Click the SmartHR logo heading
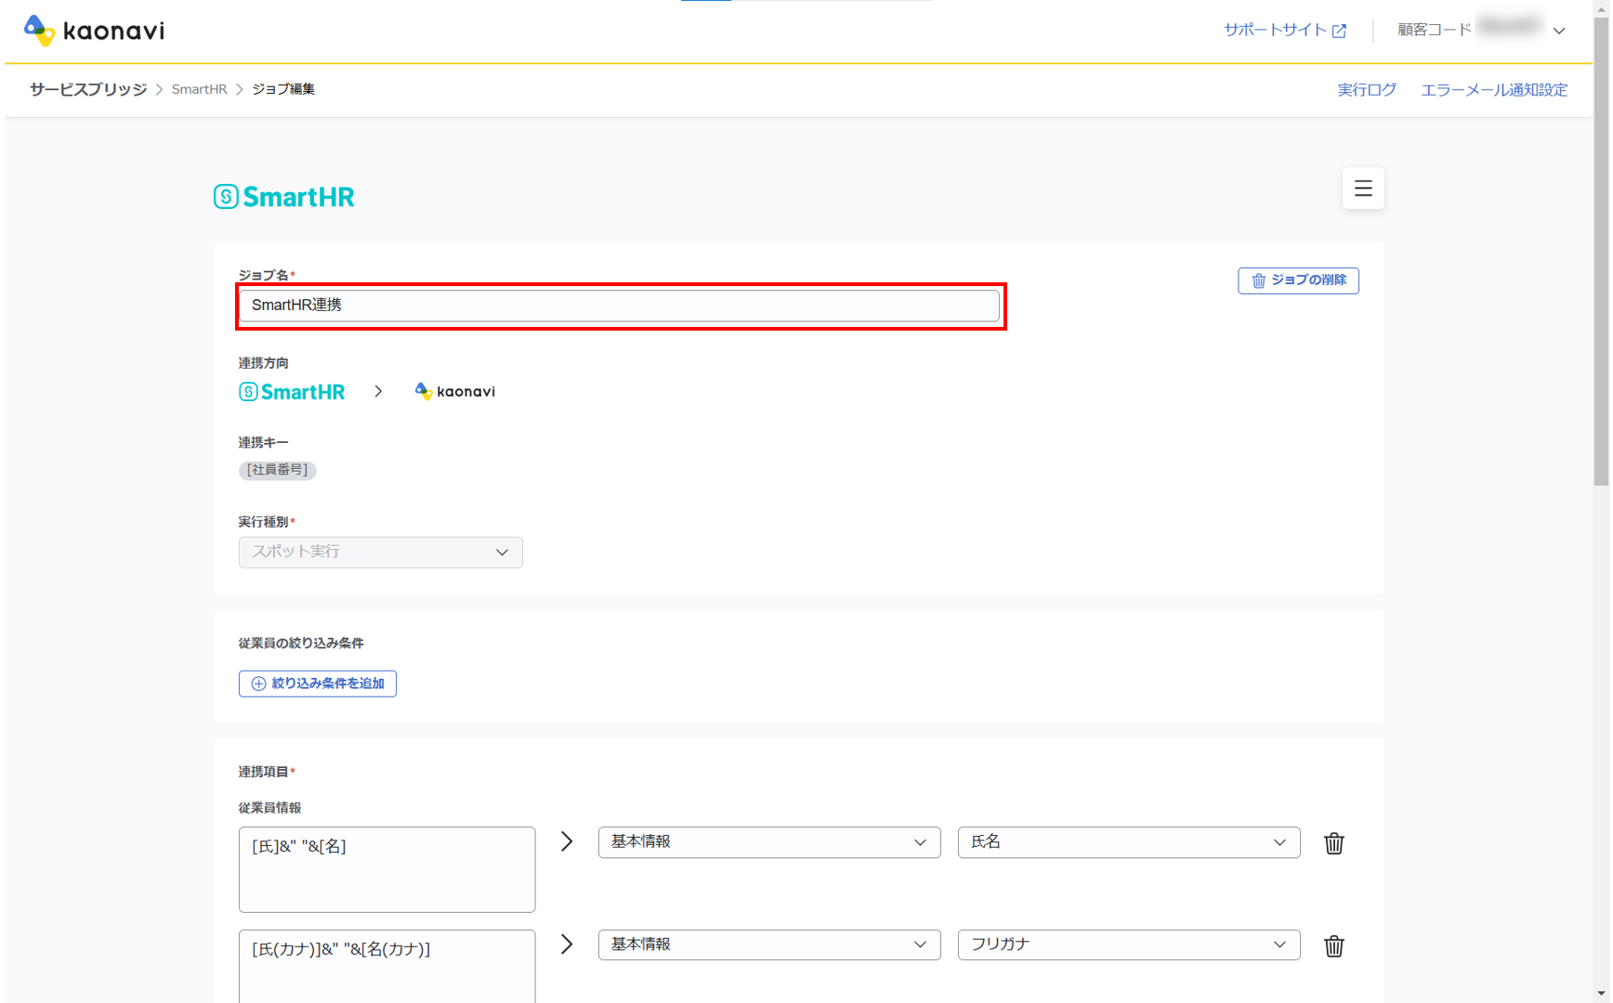 click(284, 197)
